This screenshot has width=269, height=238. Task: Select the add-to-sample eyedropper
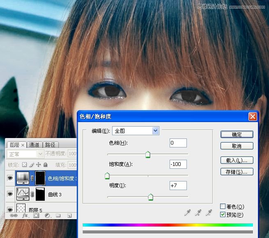[x=199, y=212]
